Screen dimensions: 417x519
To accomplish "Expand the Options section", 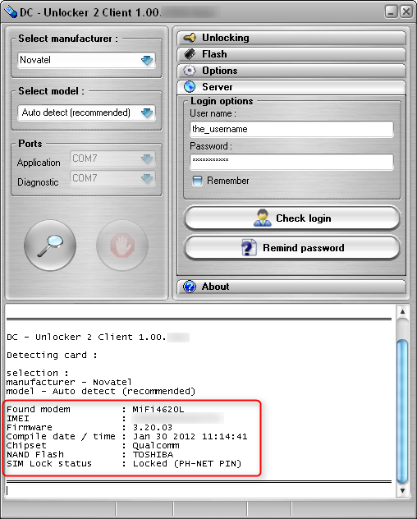I will 291,71.
